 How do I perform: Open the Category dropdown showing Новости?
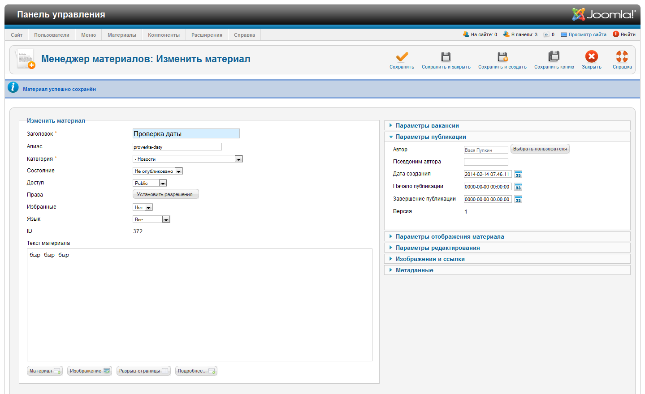point(187,159)
